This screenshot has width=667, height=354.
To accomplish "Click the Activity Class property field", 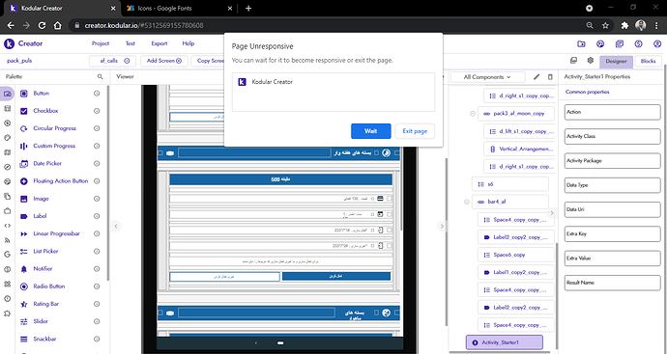I will point(612,136).
